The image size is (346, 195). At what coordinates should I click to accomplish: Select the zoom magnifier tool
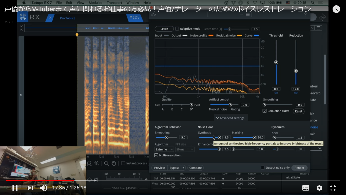click(106, 163)
